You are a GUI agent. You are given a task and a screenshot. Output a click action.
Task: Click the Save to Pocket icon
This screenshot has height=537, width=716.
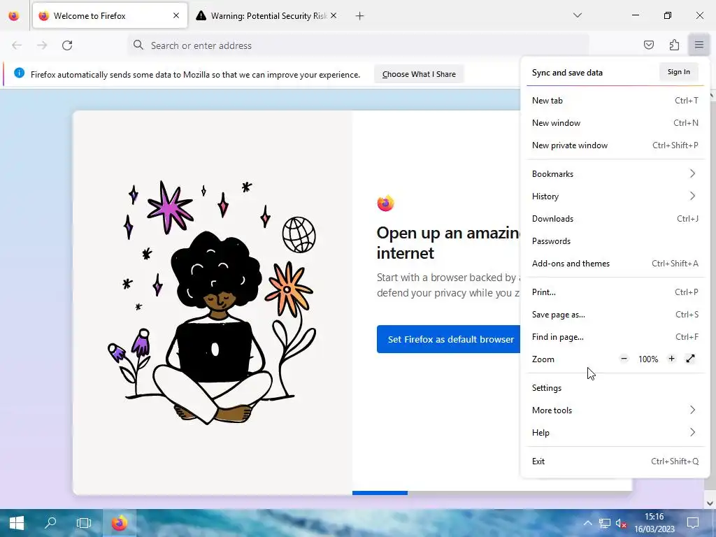(x=648, y=45)
